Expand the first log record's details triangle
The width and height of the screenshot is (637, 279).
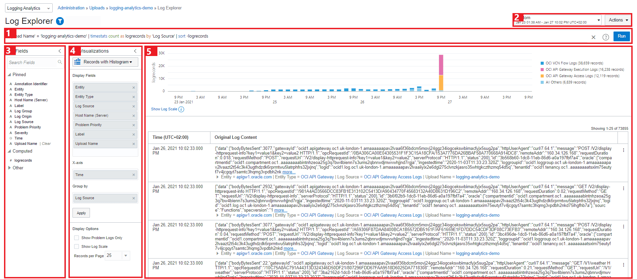tap(217, 177)
